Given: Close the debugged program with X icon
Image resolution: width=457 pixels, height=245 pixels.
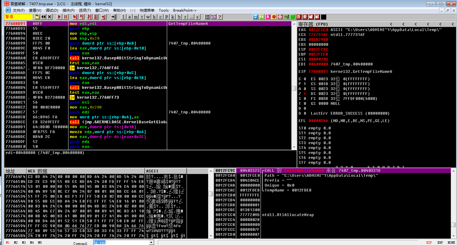Looking at the screenshot, I should 50,17.
